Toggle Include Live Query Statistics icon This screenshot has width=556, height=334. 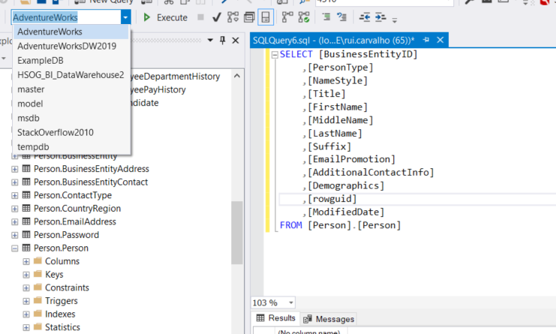click(304, 17)
